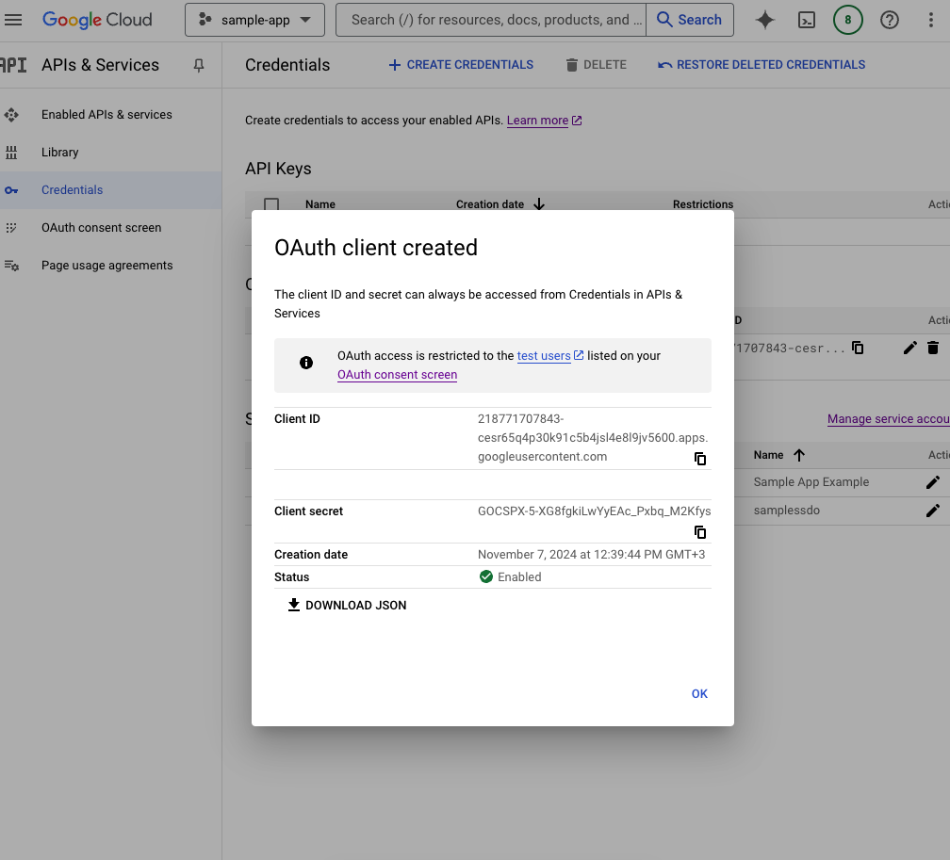This screenshot has height=860, width=950.
Task: Click the Page usage agreements settings icon
Action: point(11,266)
